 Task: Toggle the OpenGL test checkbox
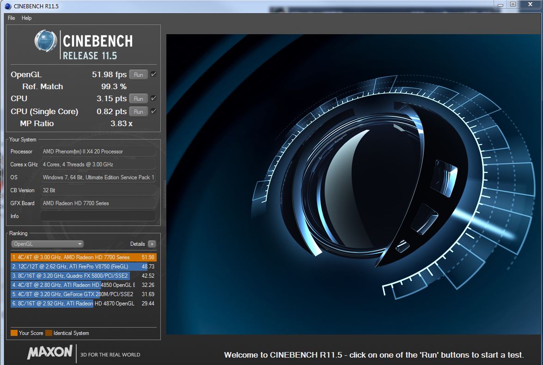point(153,74)
